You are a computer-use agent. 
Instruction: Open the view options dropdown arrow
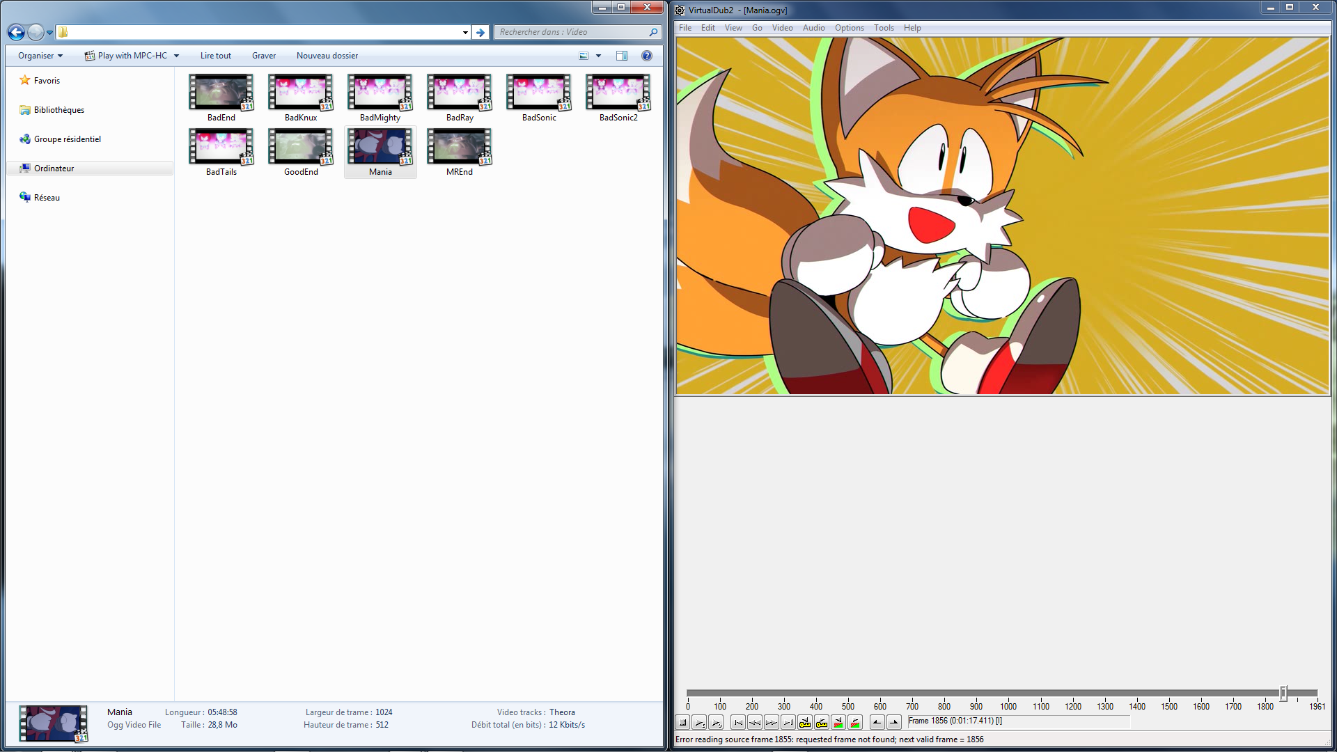coord(598,56)
